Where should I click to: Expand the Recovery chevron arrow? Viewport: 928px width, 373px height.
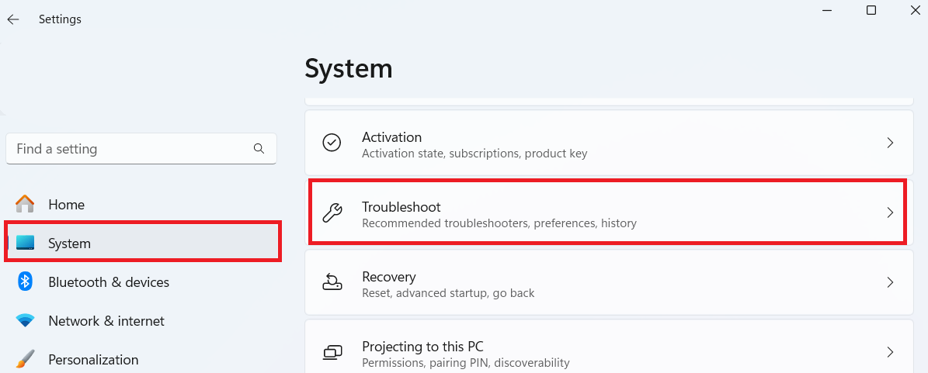tap(890, 282)
